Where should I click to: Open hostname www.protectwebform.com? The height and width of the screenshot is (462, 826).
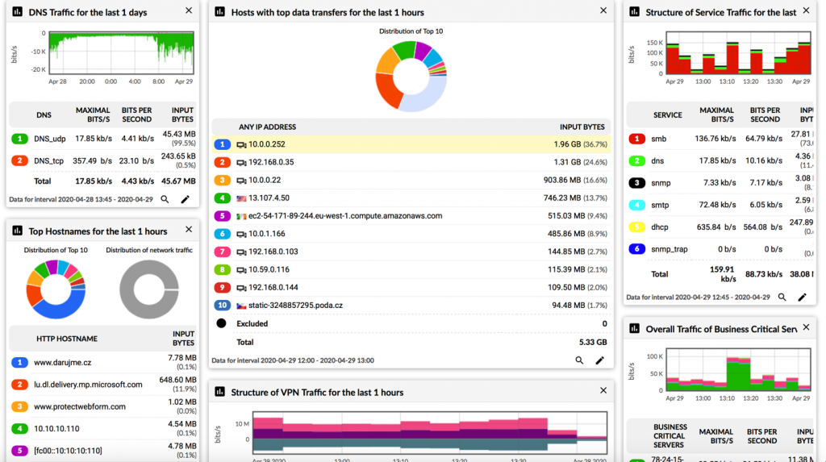pos(80,406)
